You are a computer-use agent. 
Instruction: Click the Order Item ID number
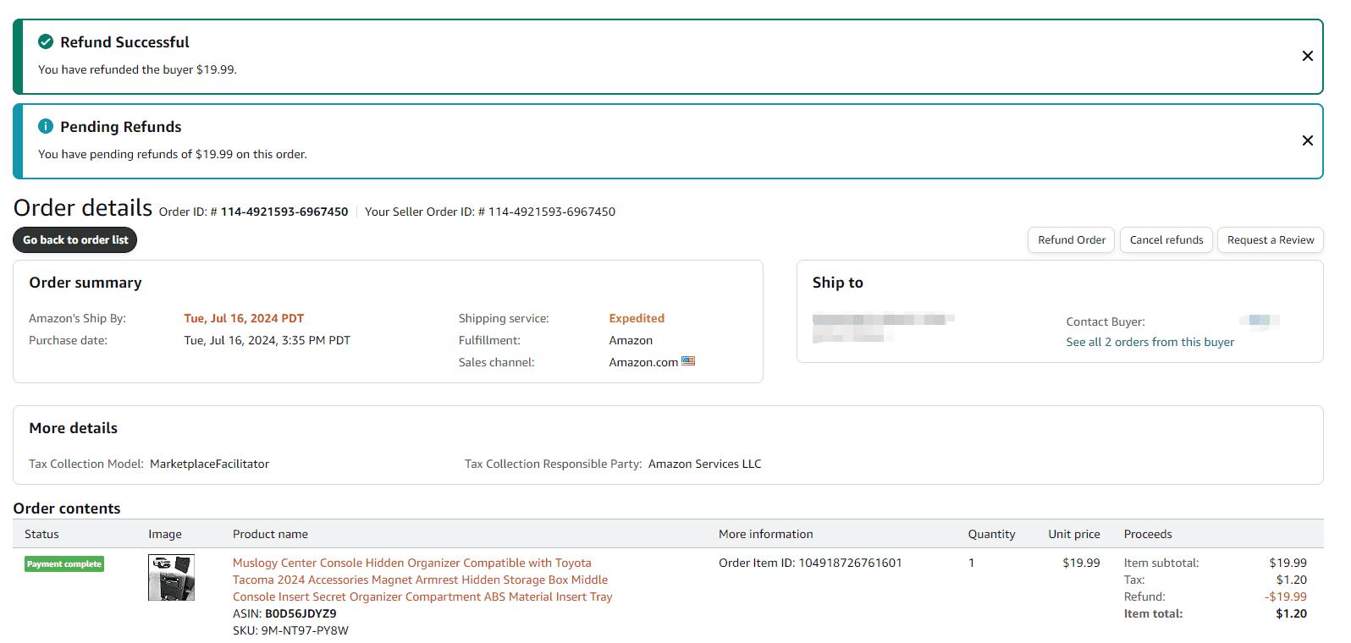click(x=850, y=563)
